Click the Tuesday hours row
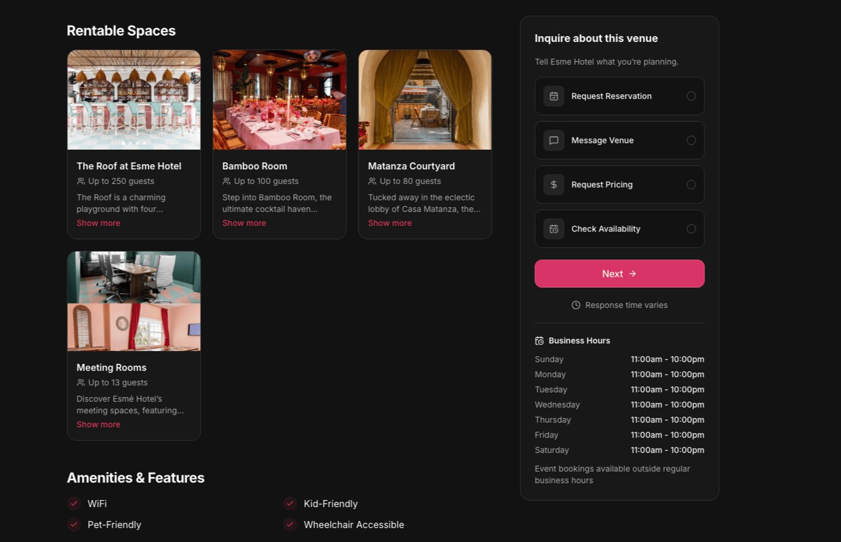The height and width of the screenshot is (542, 841). 619,390
